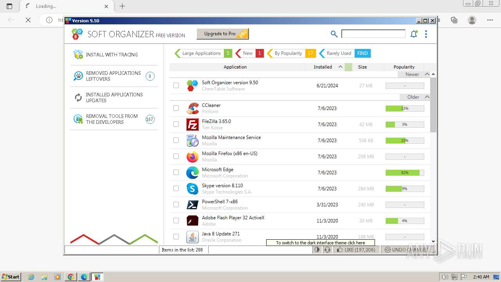Click the Soft Organizer logo icon
This screenshot has width=501, height=282.
pos(77,34)
